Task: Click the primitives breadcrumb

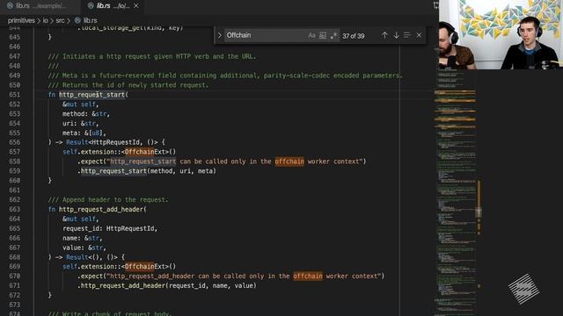Action: point(21,20)
